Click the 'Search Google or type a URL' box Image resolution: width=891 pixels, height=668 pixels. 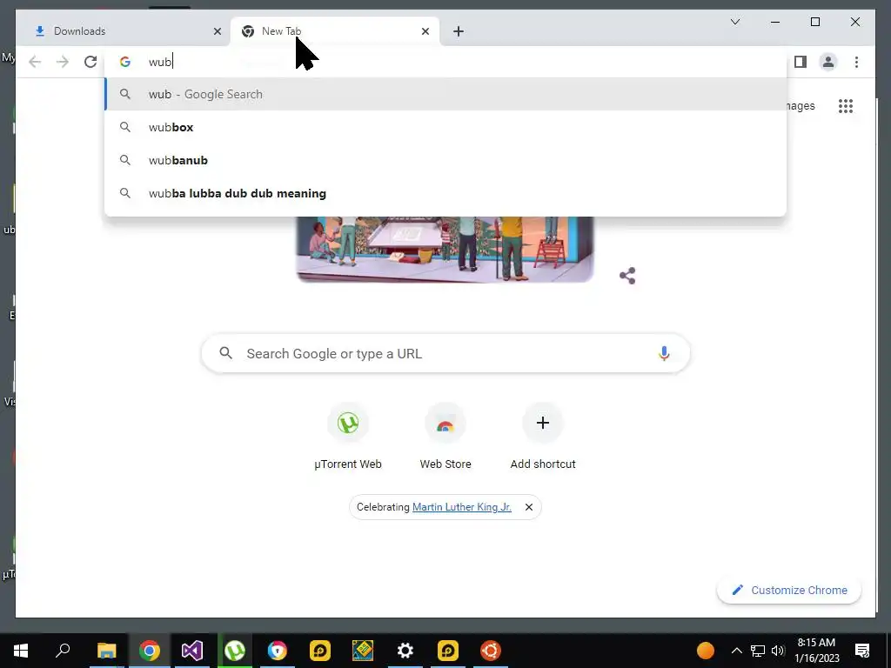pos(445,353)
